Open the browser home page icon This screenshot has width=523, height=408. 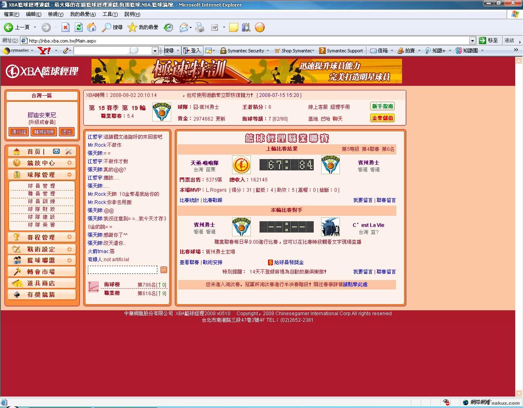(x=92, y=27)
